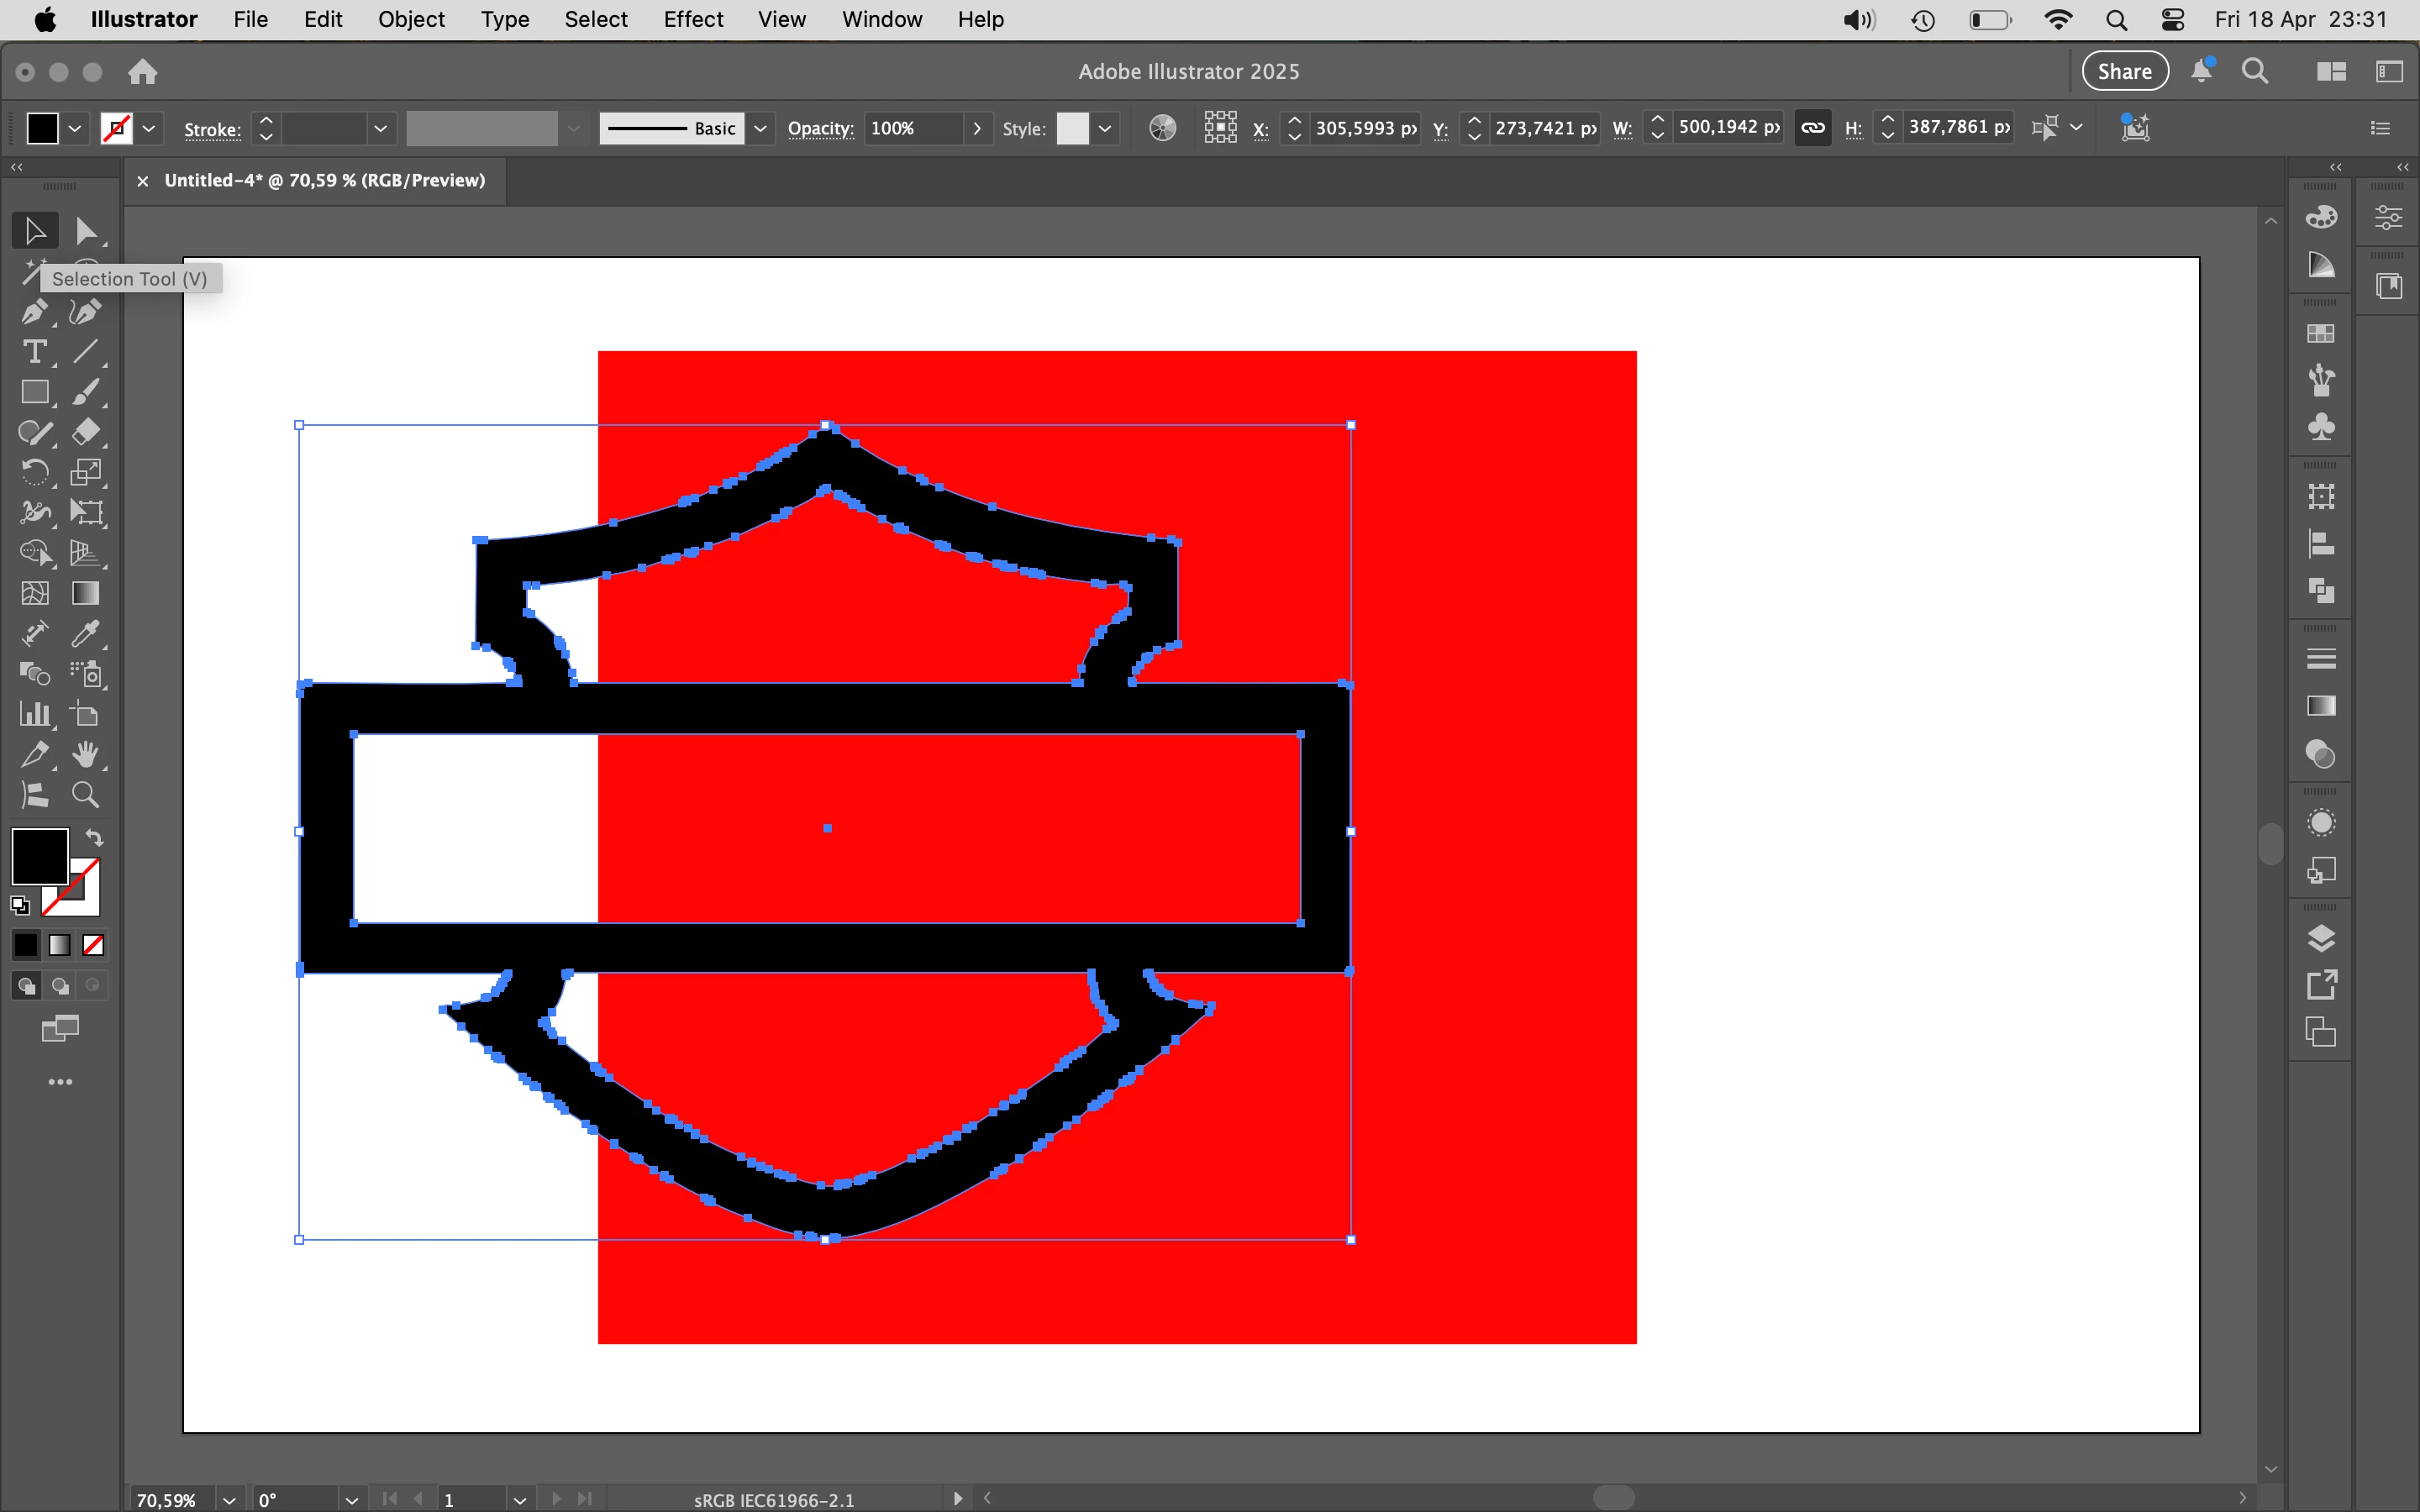
Task: Open the Object menu
Action: (x=411, y=19)
